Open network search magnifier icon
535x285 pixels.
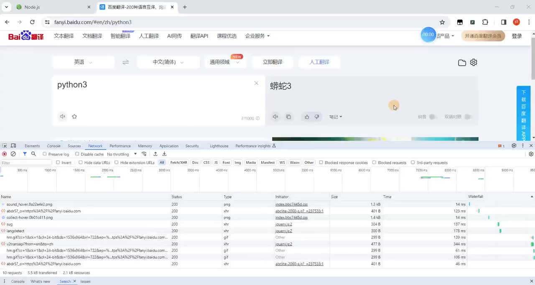tap(33, 154)
